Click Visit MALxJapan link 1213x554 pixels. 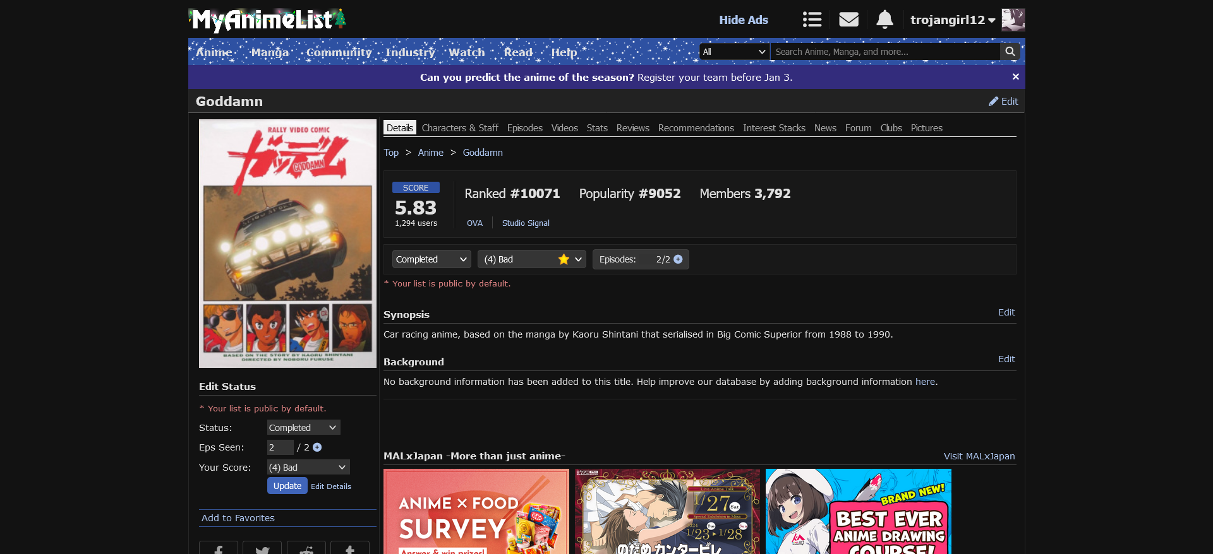[979, 456]
